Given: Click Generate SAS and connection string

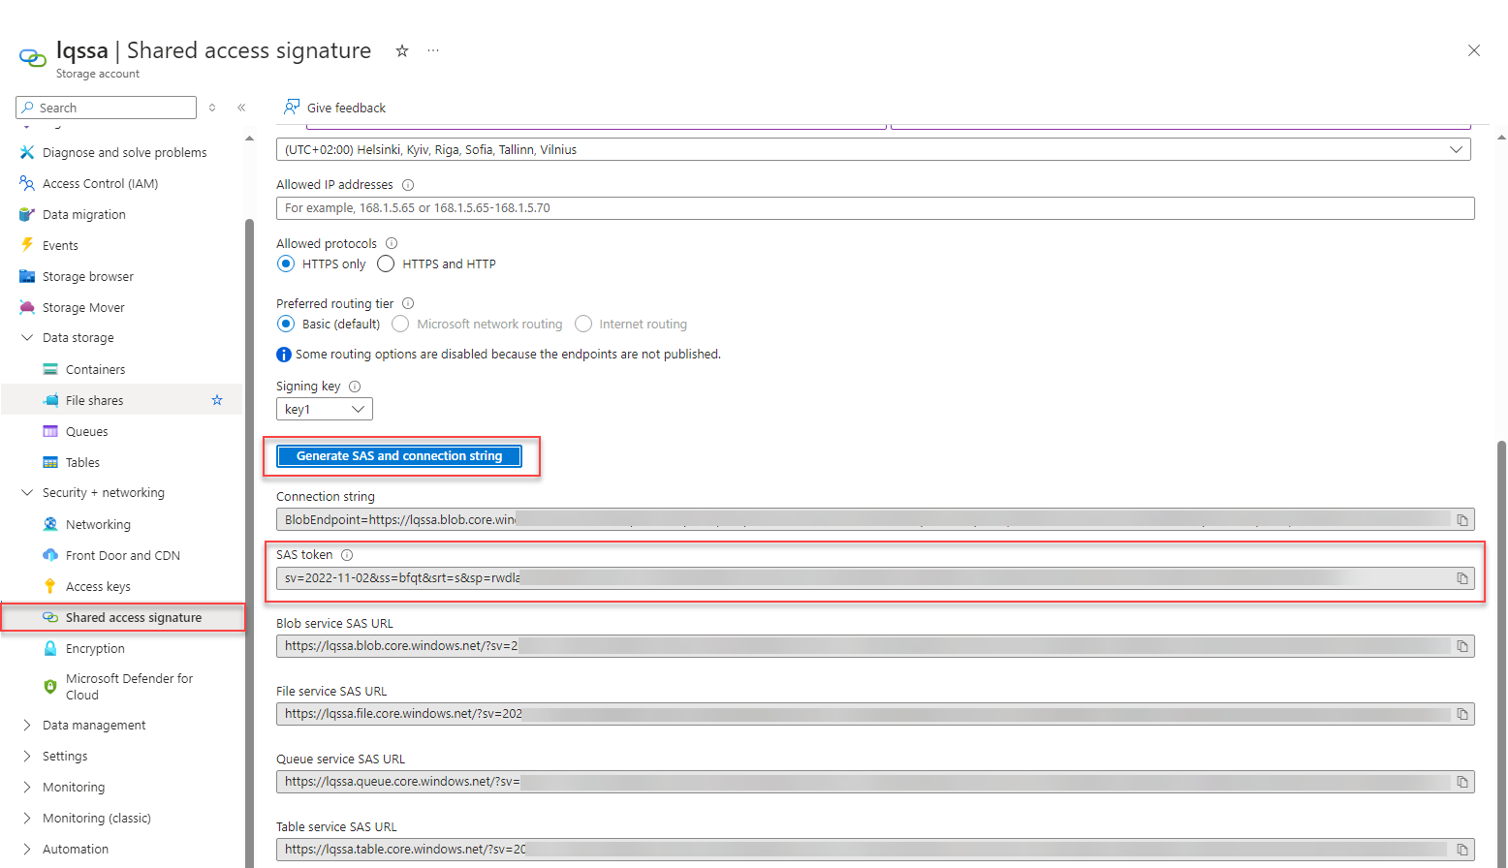Looking at the screenshot, I should click(399, 456).
